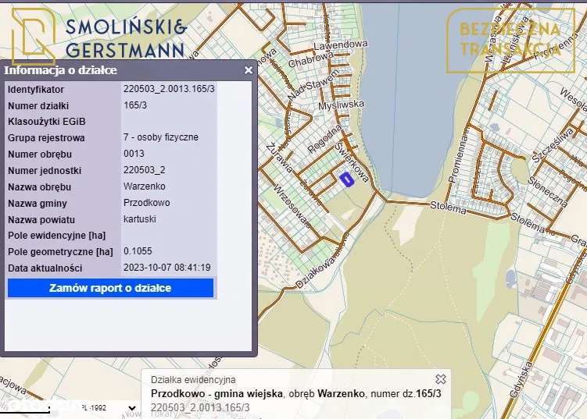Image resolution: width=587 pixels, height=419 pixels.
Task: Click the highlighted blue parcel on map
Action: (x=347, y=179)
